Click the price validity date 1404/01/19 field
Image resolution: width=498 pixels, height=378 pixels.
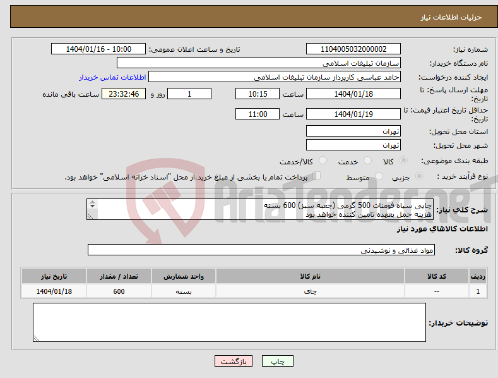click(353, 114)
